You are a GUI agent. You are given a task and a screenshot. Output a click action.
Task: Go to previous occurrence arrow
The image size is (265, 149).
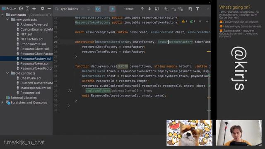pyautogui.click(x=142, y=9)
